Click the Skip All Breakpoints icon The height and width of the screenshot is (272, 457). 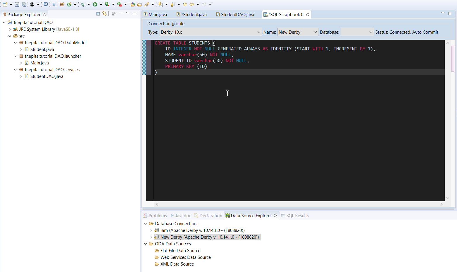(x=54, y=4)
